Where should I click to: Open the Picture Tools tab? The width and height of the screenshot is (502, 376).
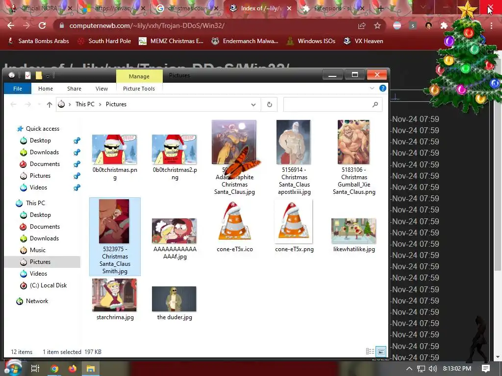pos(139,89)
